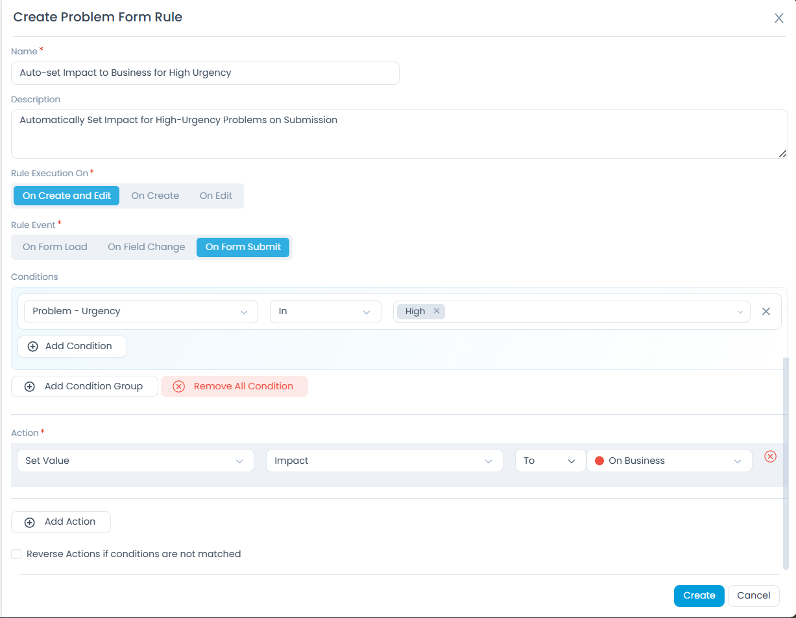Remove the Set Value action row
Image resolution: width=796 pixels, height=618 pixels.
click(x=770, y=456)
